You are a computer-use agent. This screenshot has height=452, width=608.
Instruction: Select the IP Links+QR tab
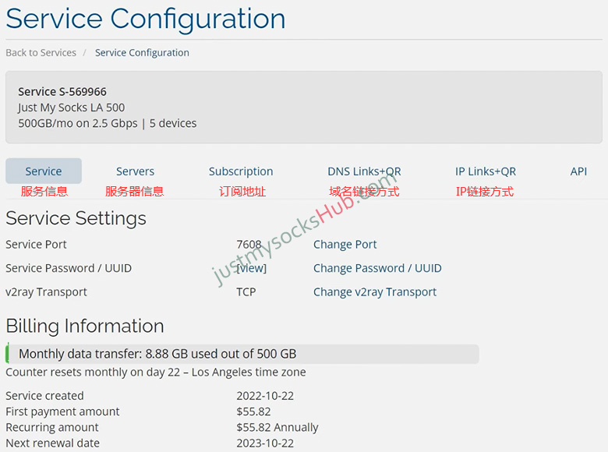coord(486,171)
